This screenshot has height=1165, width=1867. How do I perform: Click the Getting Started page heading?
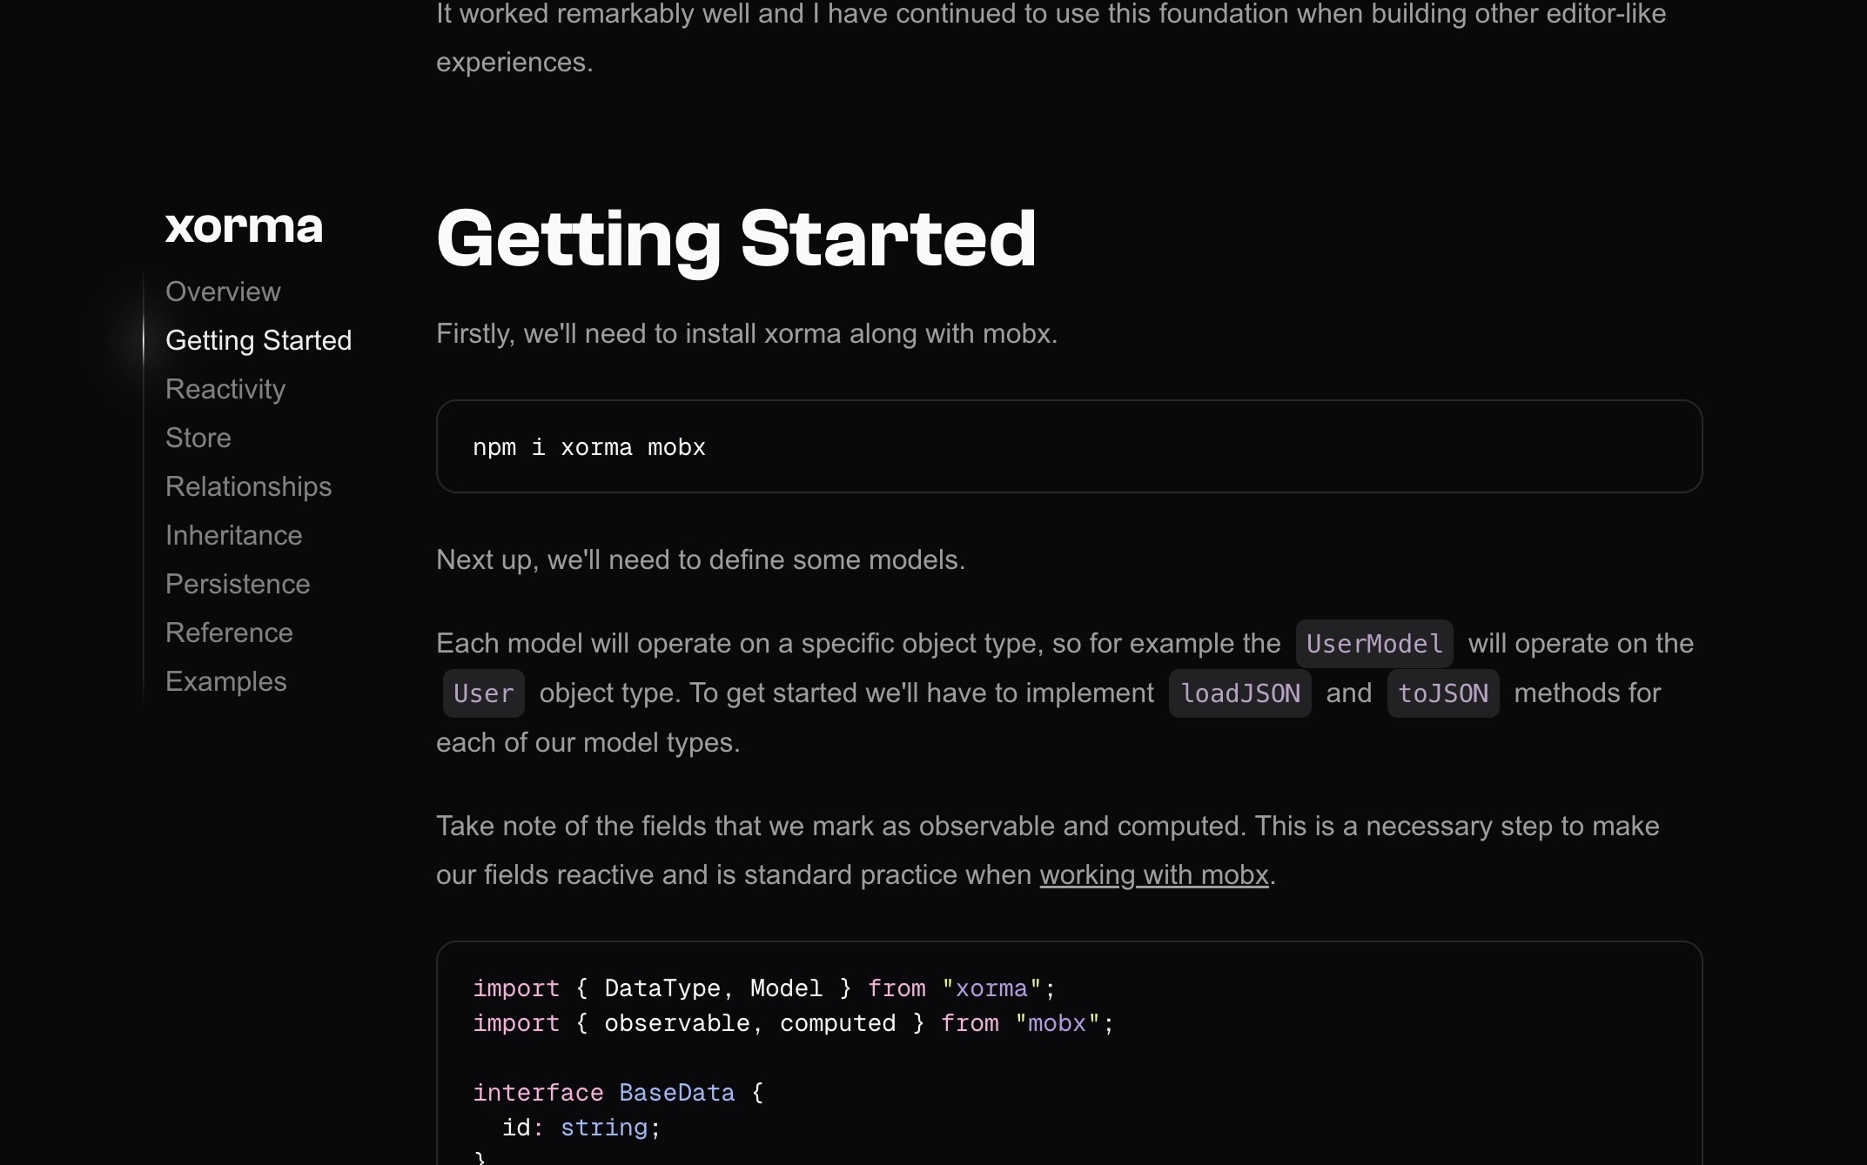(x=735, y=238)
